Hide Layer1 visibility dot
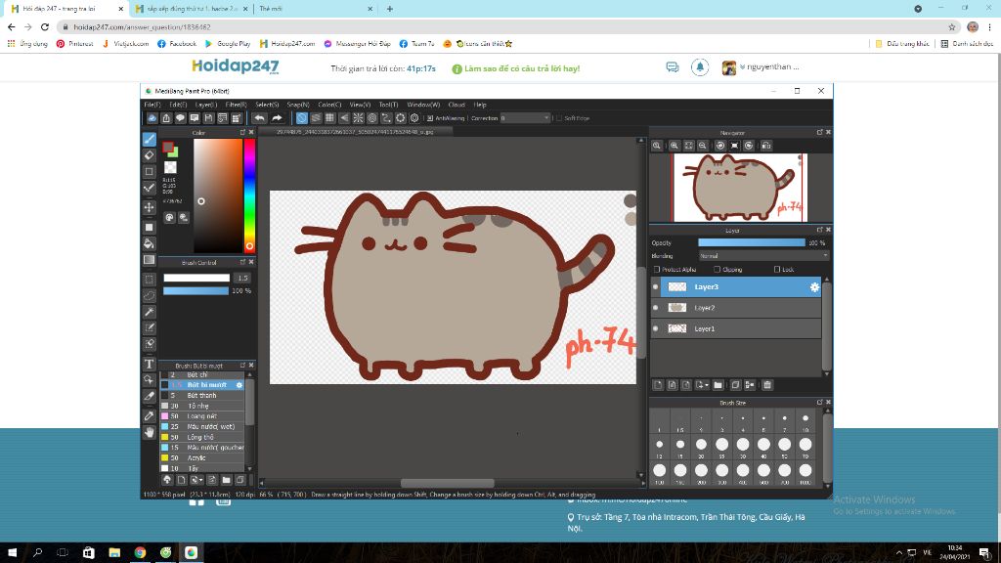The image size is (1001, 563). pos(656,328)
